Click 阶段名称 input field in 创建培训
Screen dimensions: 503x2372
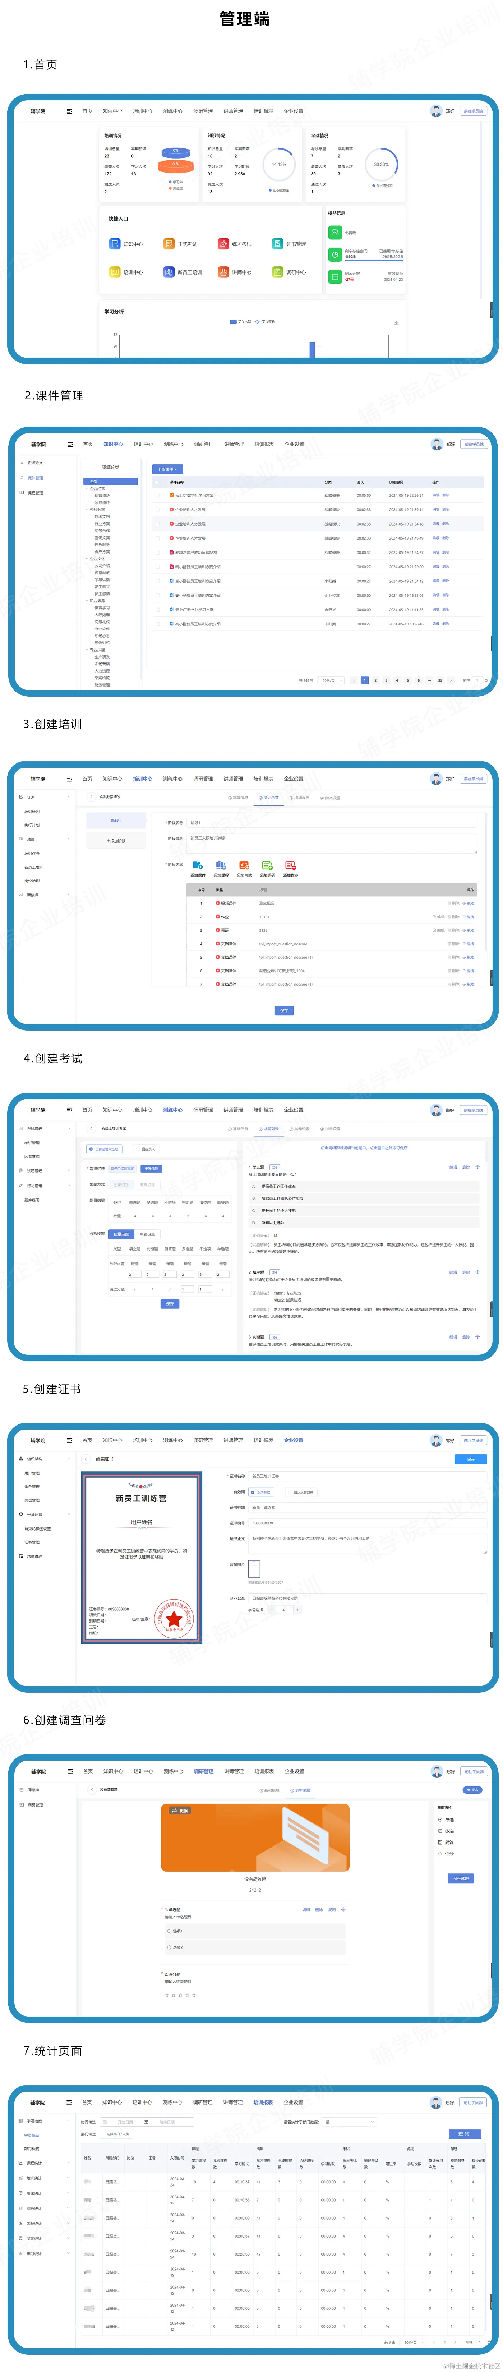332,822
